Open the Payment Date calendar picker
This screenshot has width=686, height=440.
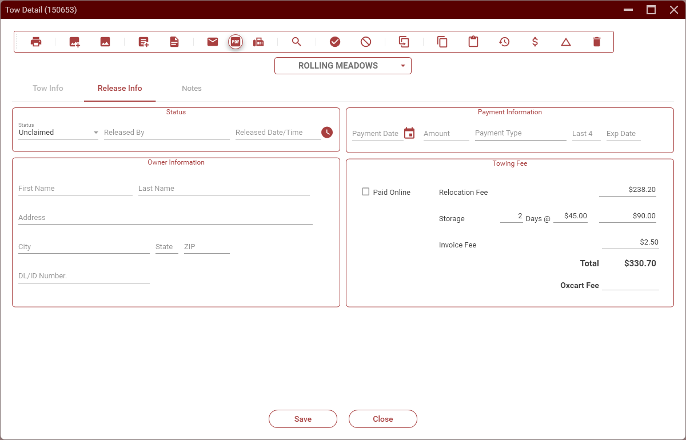[409, 133]
